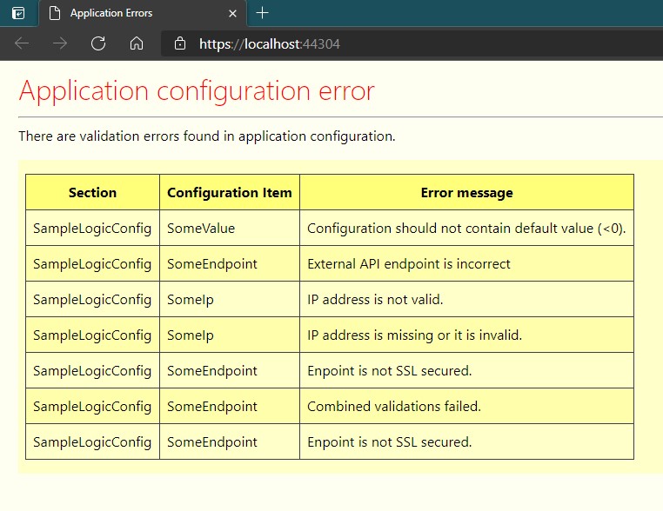Go to the browser home page

tap(136, 43)
